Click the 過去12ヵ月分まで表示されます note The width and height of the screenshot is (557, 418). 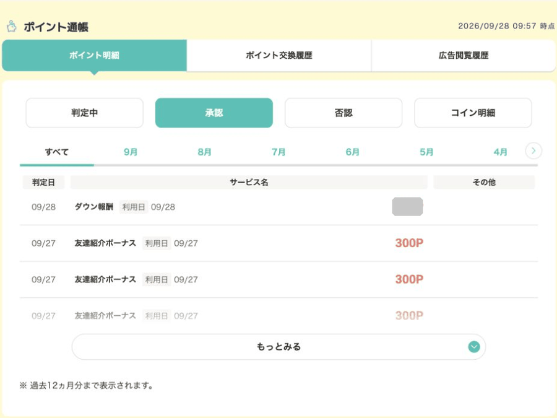tap(86, 385)
